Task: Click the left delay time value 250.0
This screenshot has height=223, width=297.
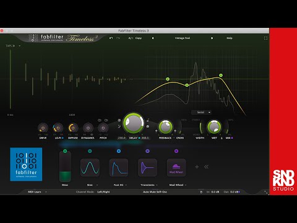Action: [x=122, y=138]
